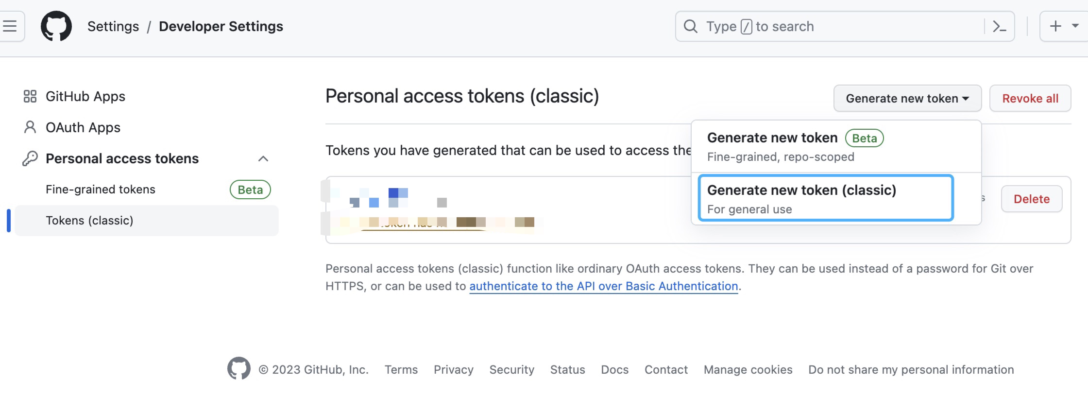
Task: Open OAuth Apps in sidebar
Action: (83, 127)
